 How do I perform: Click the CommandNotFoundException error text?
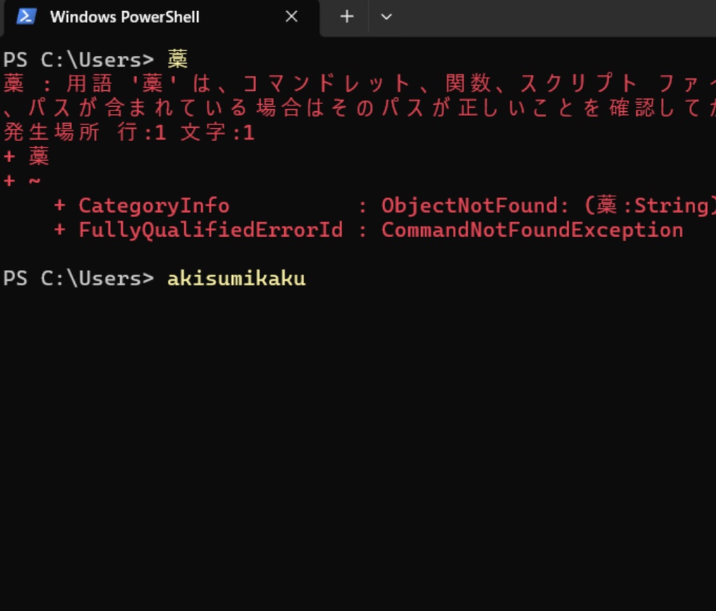coord(531,229)
